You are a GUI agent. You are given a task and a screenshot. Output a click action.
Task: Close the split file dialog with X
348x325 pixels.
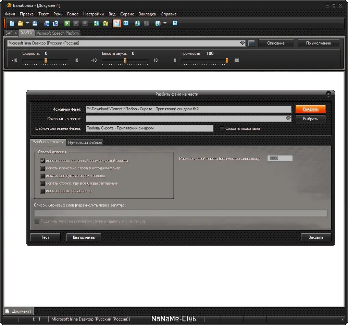tap(328, 94)
